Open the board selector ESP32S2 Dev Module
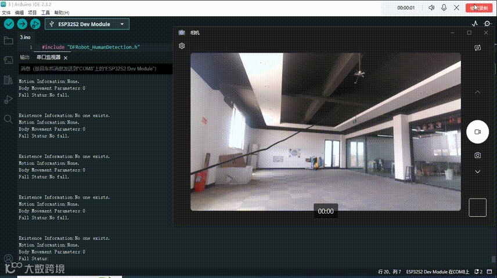The height and width of the screenshot is (278, 497). pyautogui.click(x=87, y=24)
